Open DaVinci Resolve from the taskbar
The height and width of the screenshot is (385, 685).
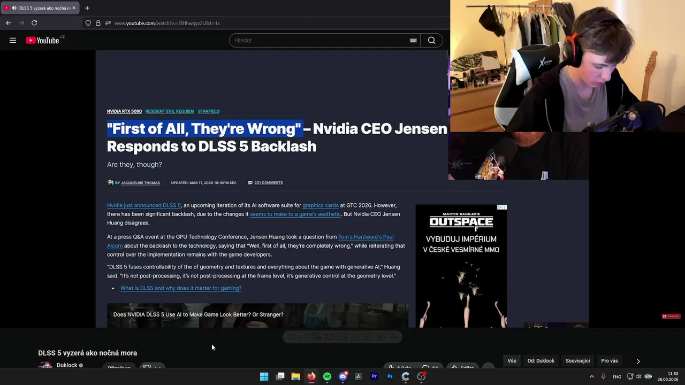359,376
